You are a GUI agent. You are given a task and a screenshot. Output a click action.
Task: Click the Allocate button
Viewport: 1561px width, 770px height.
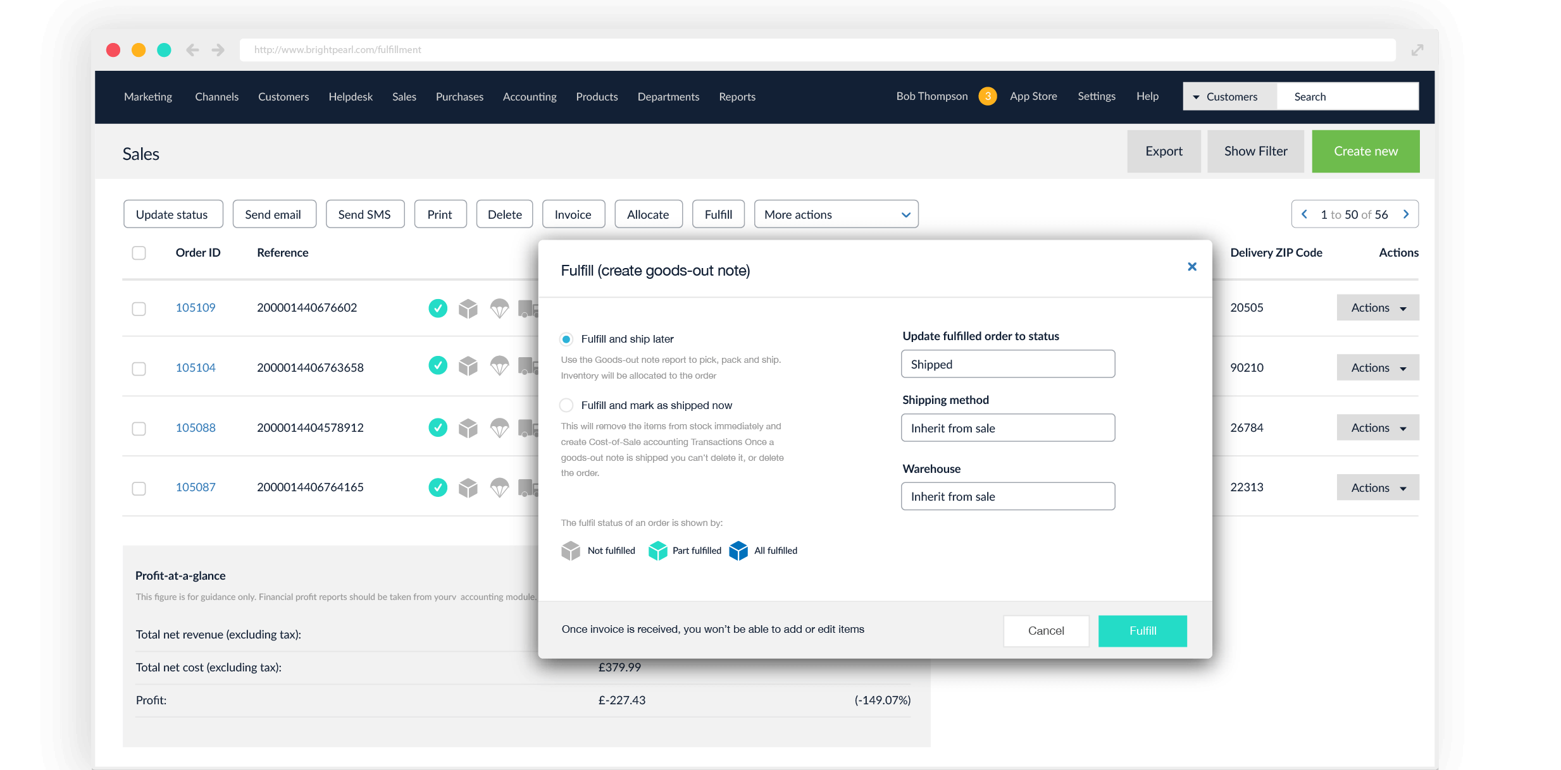tap(648, 214)
